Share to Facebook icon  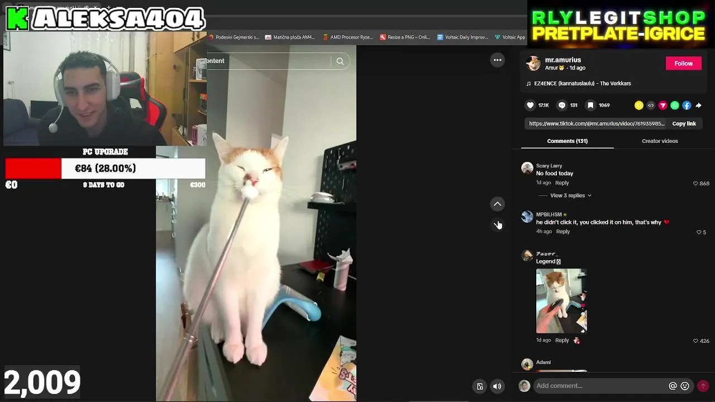click(x=687, y=106)
